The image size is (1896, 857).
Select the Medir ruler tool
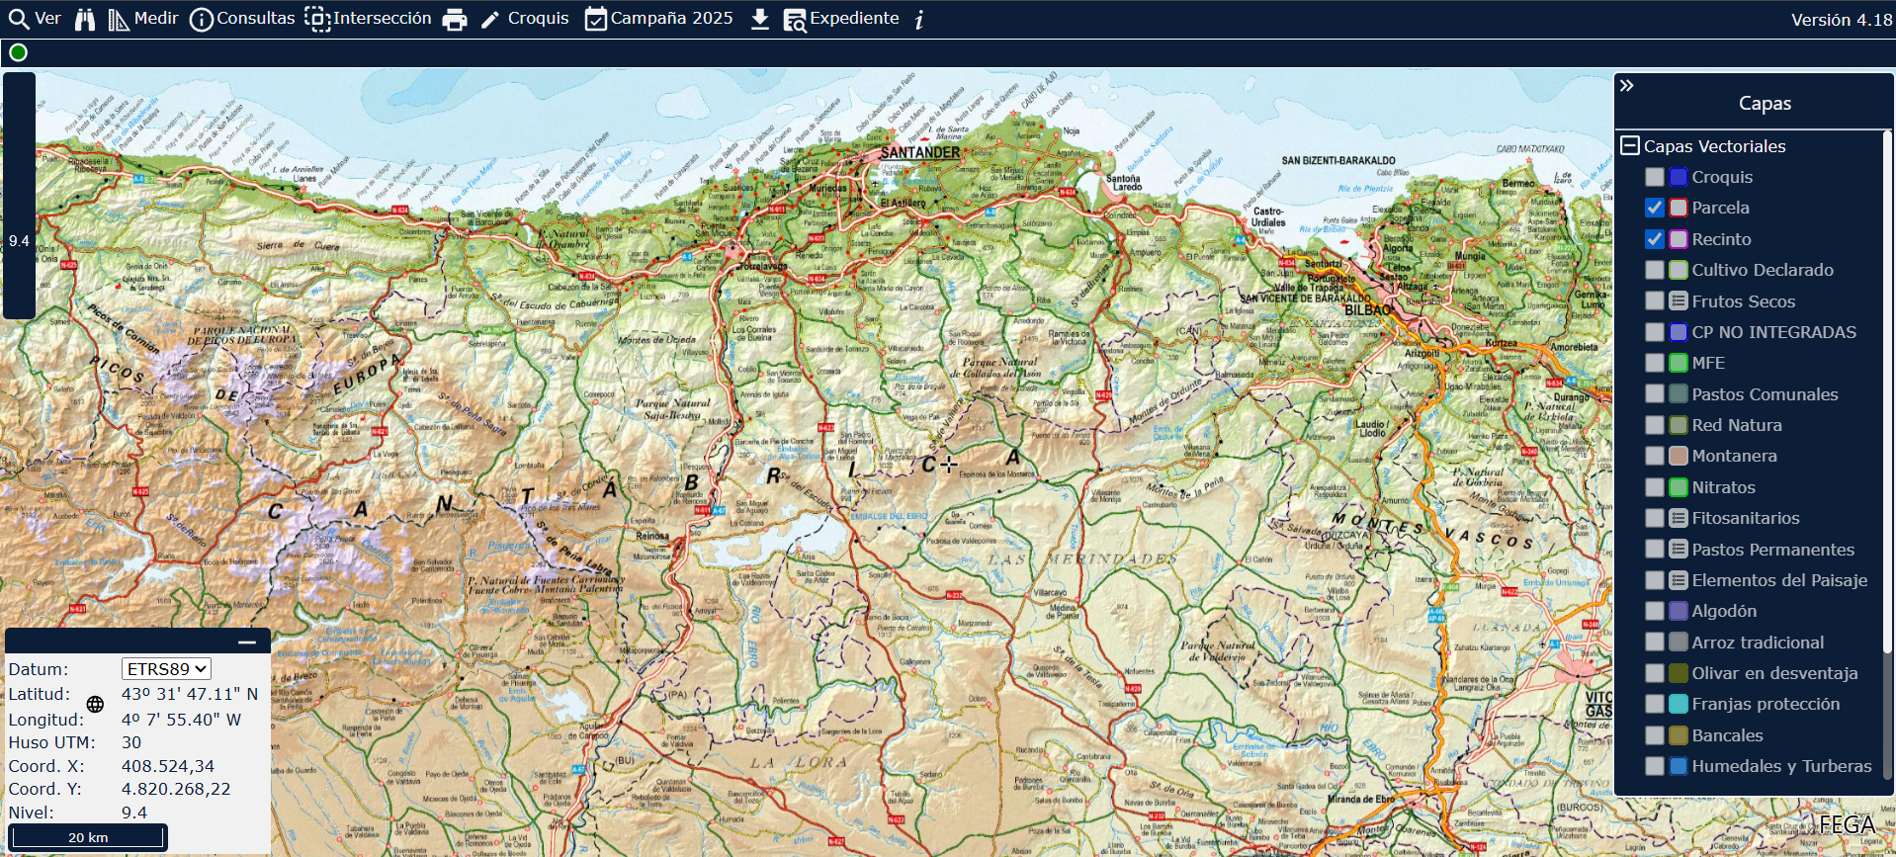[143, 19]
